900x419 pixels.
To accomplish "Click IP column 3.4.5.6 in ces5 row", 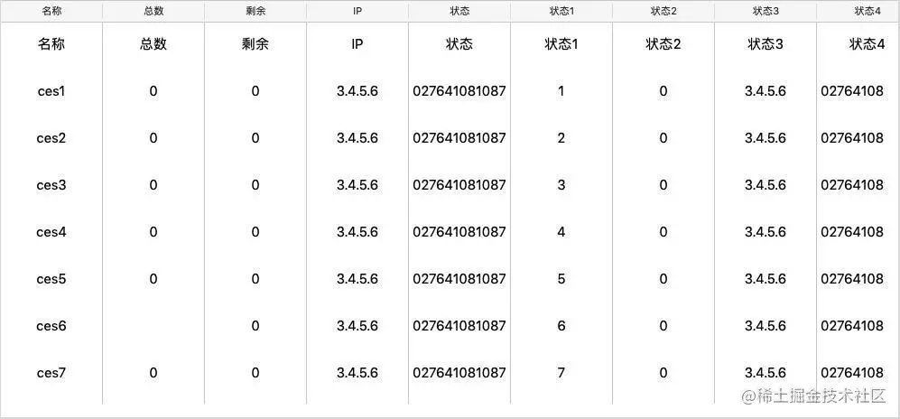I will click(357, 279).
